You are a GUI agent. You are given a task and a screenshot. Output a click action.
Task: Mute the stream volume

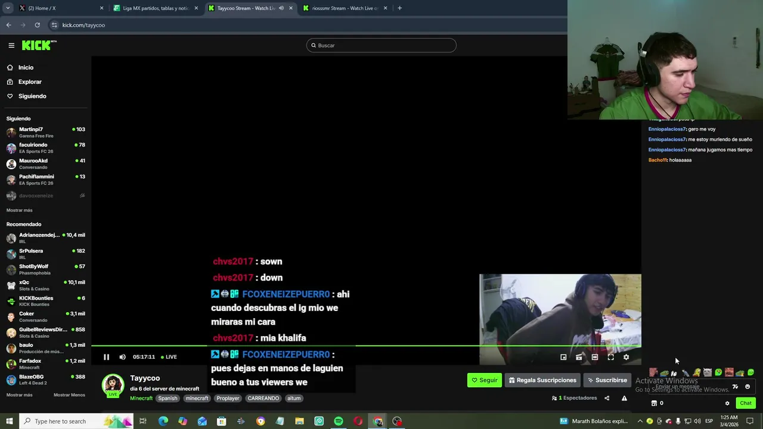(122, 357)
